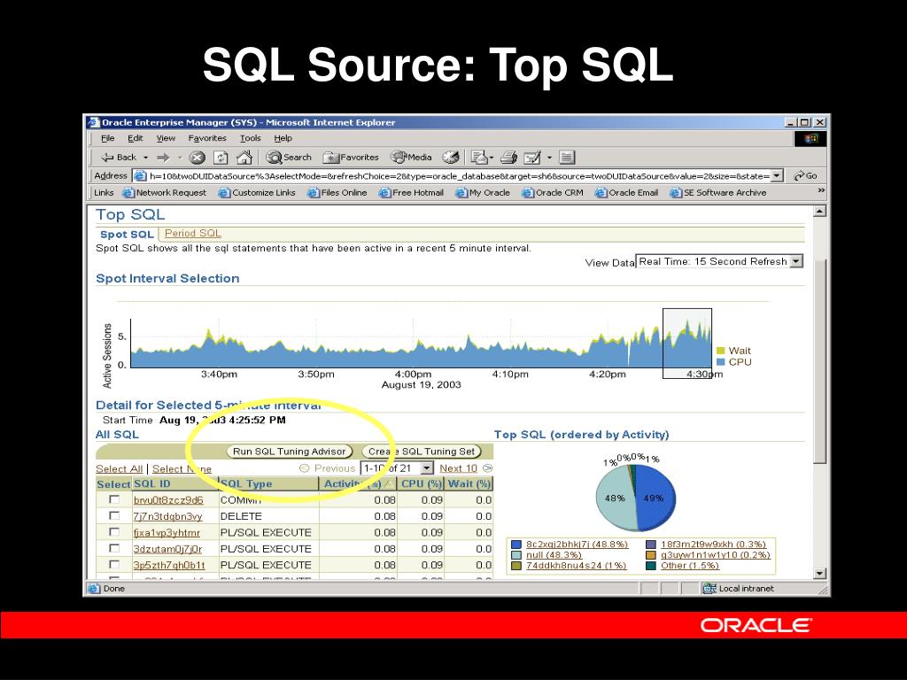The image size is (907, 680).
Task: Open the View menu
Action: coord(166,138)
